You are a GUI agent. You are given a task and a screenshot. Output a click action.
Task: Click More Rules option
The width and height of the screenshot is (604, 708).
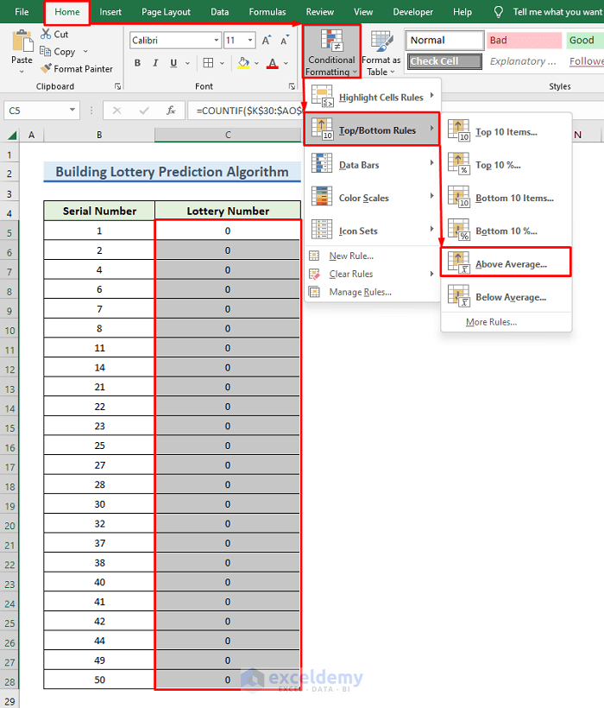491,322
